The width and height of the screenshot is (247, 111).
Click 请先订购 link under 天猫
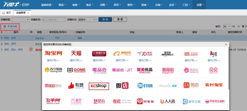click(x=76, y=60)
